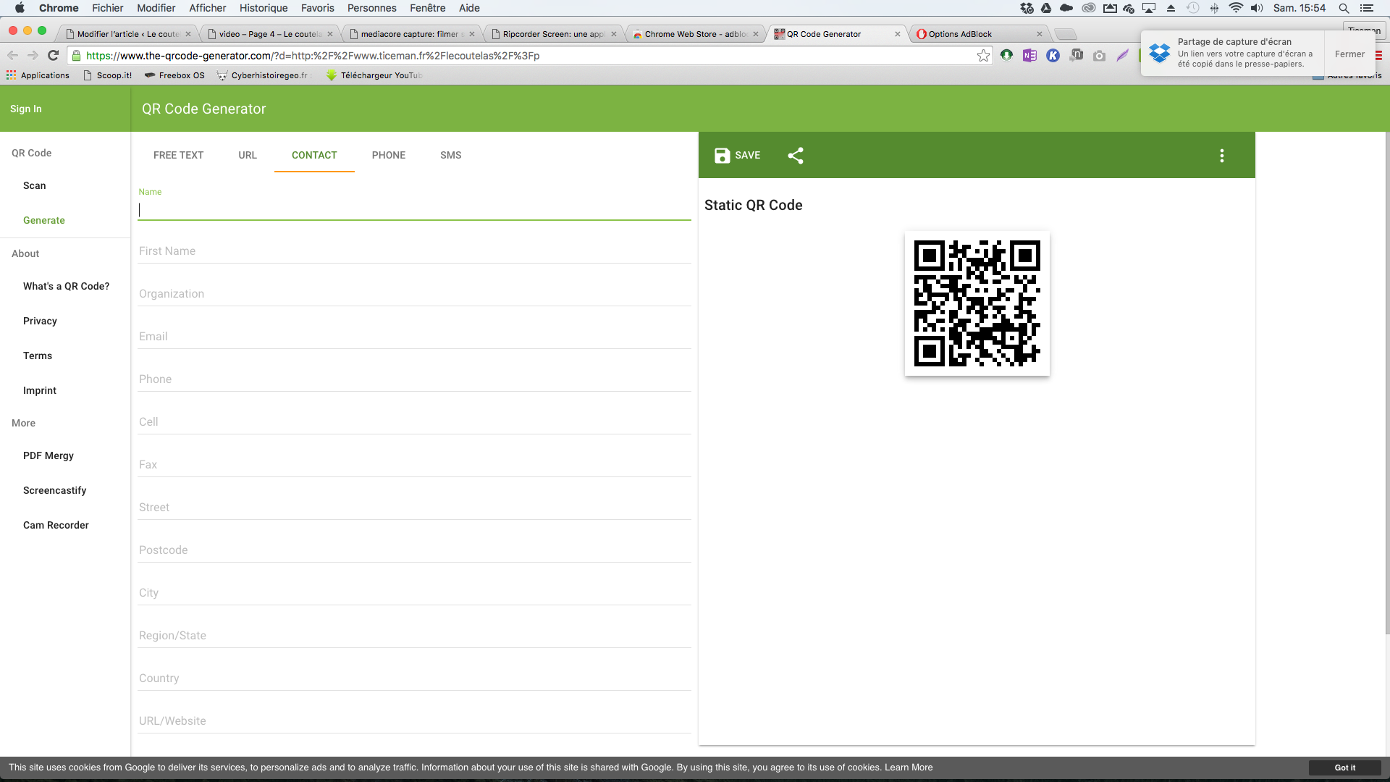Dismiss cookie banner with Got it
Image resolution: width=1390 pixels, height=782 pixels.
(x=1345, y=768)
